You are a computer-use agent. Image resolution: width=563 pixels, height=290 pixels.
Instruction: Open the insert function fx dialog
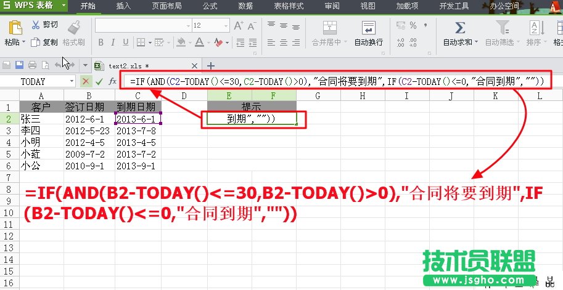point(113,81)
